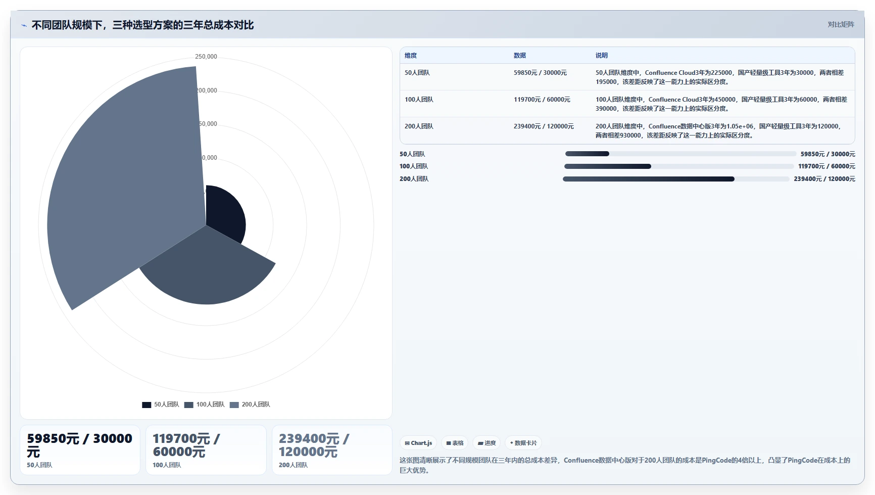Screen dimensions: 875x495
Task: Toggle 100人团队 legend item in chart
Action: (205, 404)
